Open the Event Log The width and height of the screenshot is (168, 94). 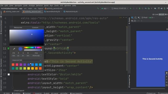pos(151,93)
